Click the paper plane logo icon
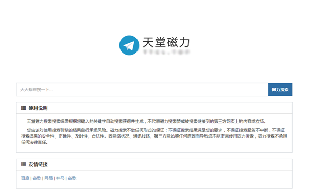Image resolution: width=309 pixels, height=189 pixels. 129,45
